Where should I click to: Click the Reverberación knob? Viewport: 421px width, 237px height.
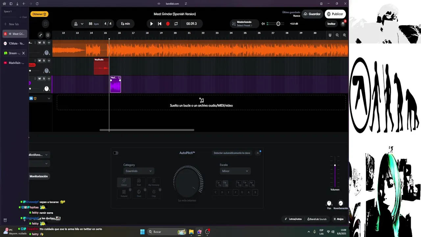tap(341, 203)
